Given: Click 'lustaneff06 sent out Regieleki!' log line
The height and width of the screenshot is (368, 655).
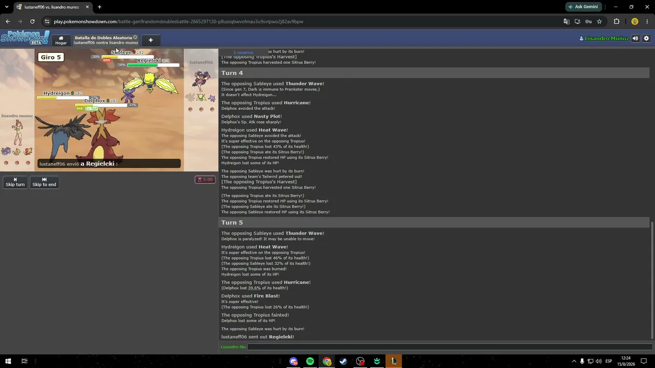Looking at the screenshot, I should (x=257, y=337).
